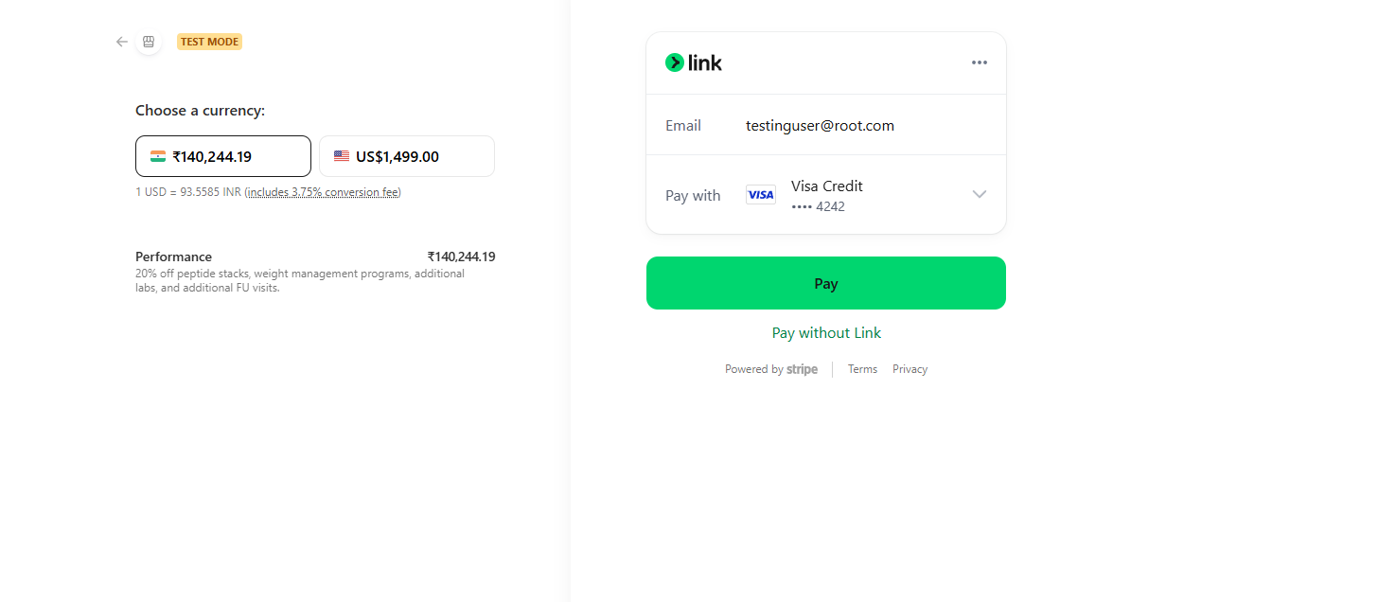The height and width of the screenshot is (602, 1378).
Task: Click the Stripe logo
Action: coord(803,369)
